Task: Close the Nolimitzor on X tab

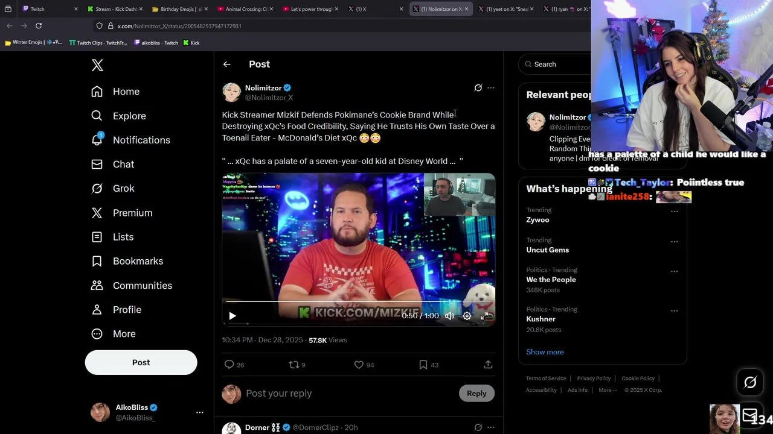Action: pyautogui.click(x=466, y=9)
